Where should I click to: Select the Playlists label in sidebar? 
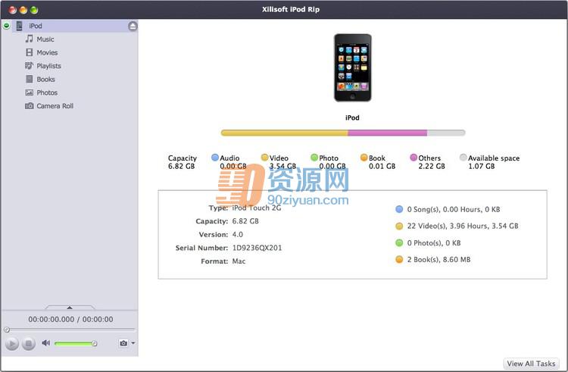click(x=49, y=66)
